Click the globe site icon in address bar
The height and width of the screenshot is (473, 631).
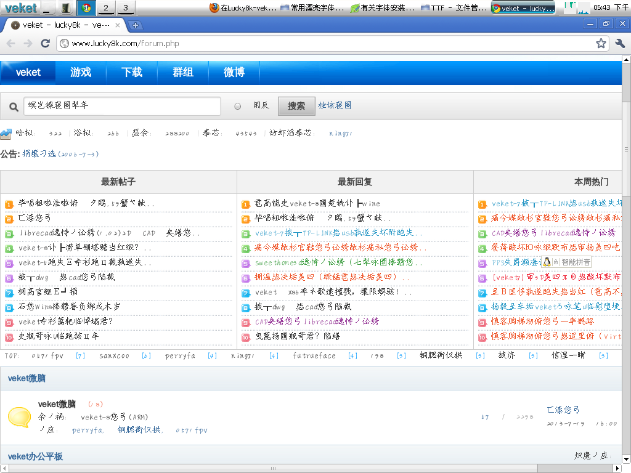[64, 44]
